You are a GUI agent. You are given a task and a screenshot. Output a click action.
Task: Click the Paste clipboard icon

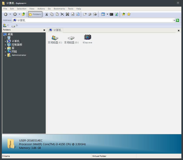57,14
